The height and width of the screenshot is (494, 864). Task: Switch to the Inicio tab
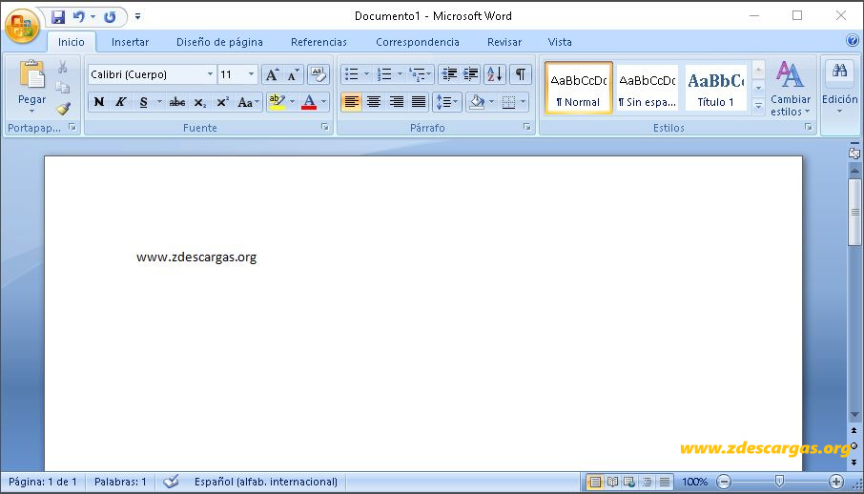pyautogui.click(x=72, y=42)
